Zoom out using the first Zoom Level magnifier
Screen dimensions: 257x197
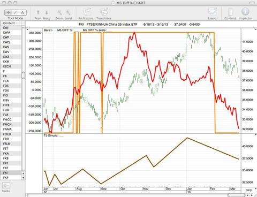tap(59, 12)
